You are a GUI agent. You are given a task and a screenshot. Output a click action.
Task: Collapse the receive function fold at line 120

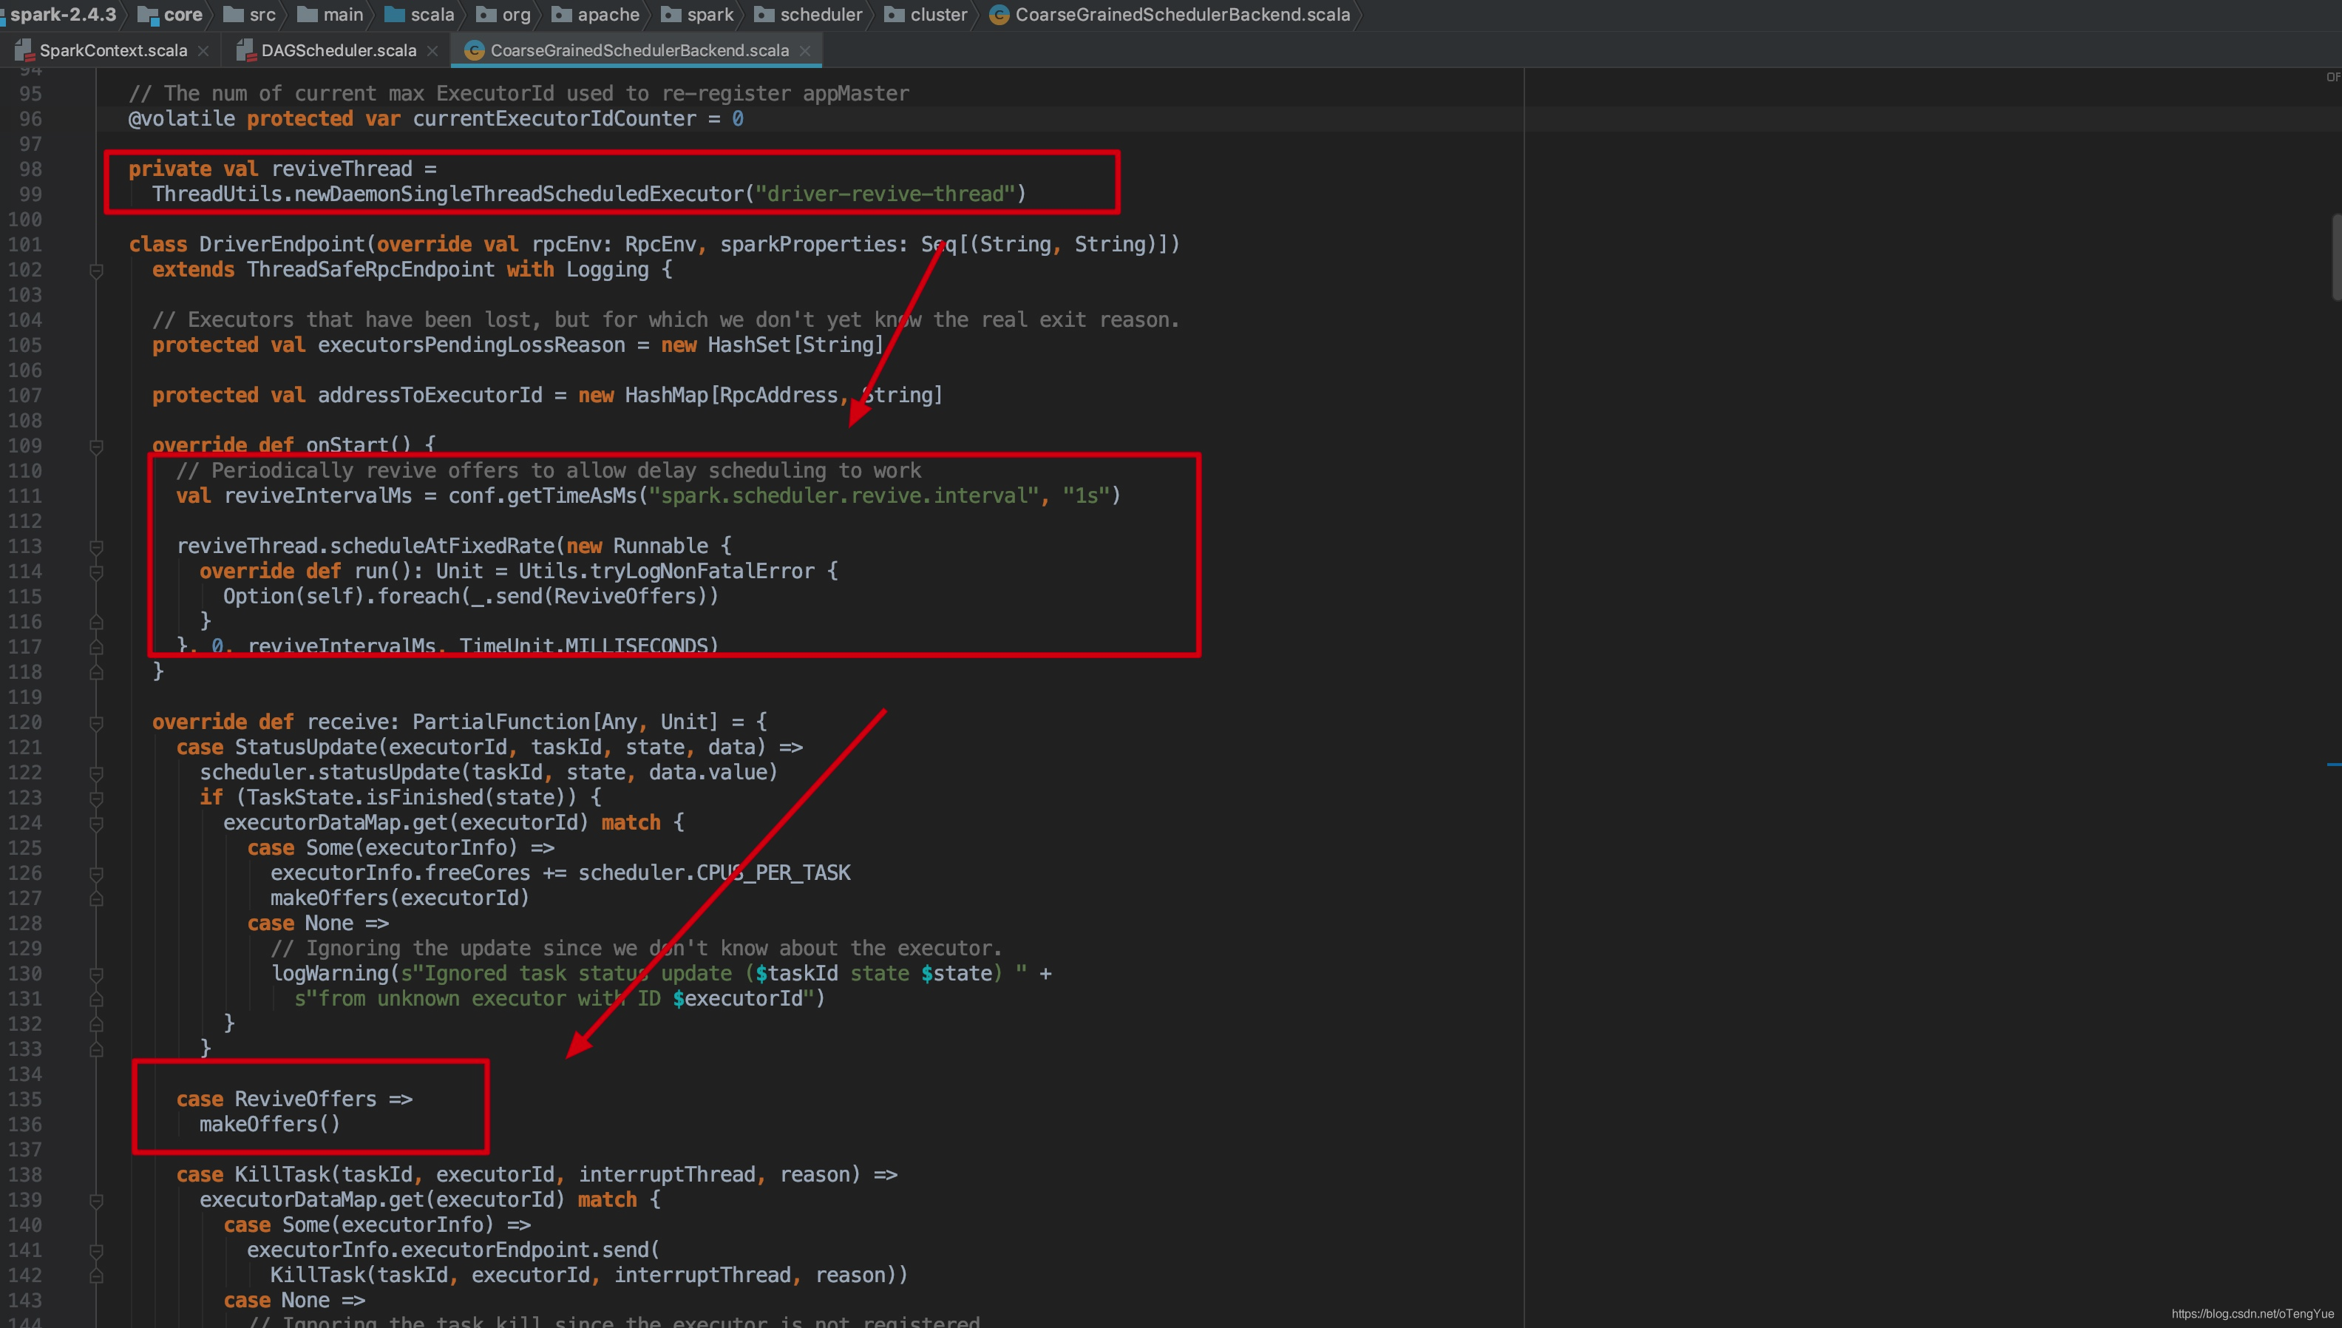pyautogui.click(x=95, y=723)
